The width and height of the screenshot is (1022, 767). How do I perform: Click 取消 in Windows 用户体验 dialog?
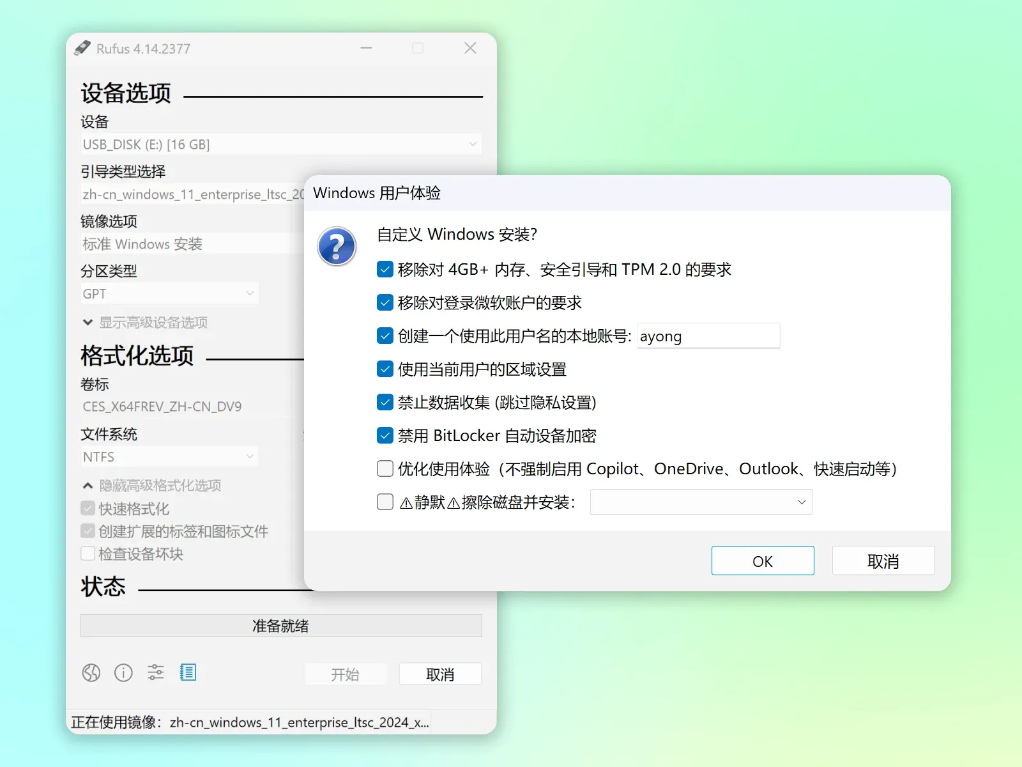coord(883,561)
